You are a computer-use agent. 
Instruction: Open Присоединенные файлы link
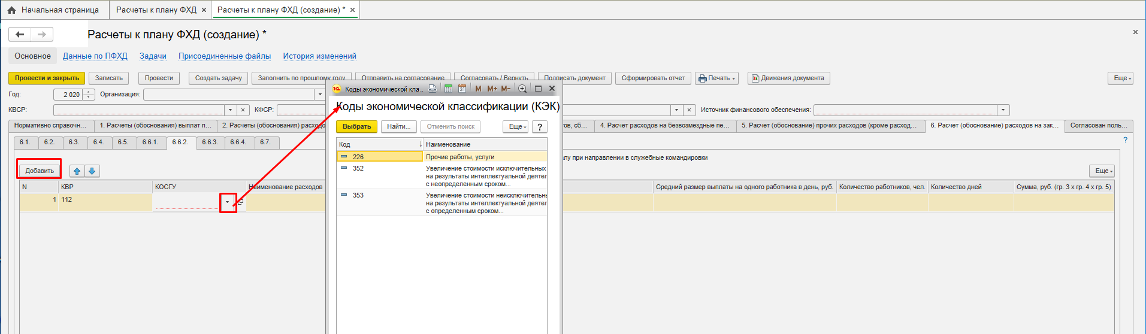225,56
